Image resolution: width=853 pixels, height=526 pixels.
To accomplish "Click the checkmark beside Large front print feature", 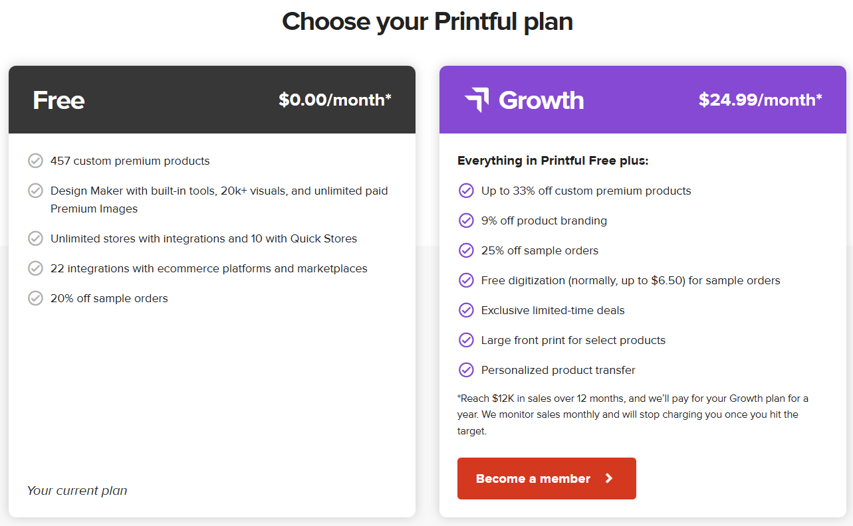I will (466, 339).
